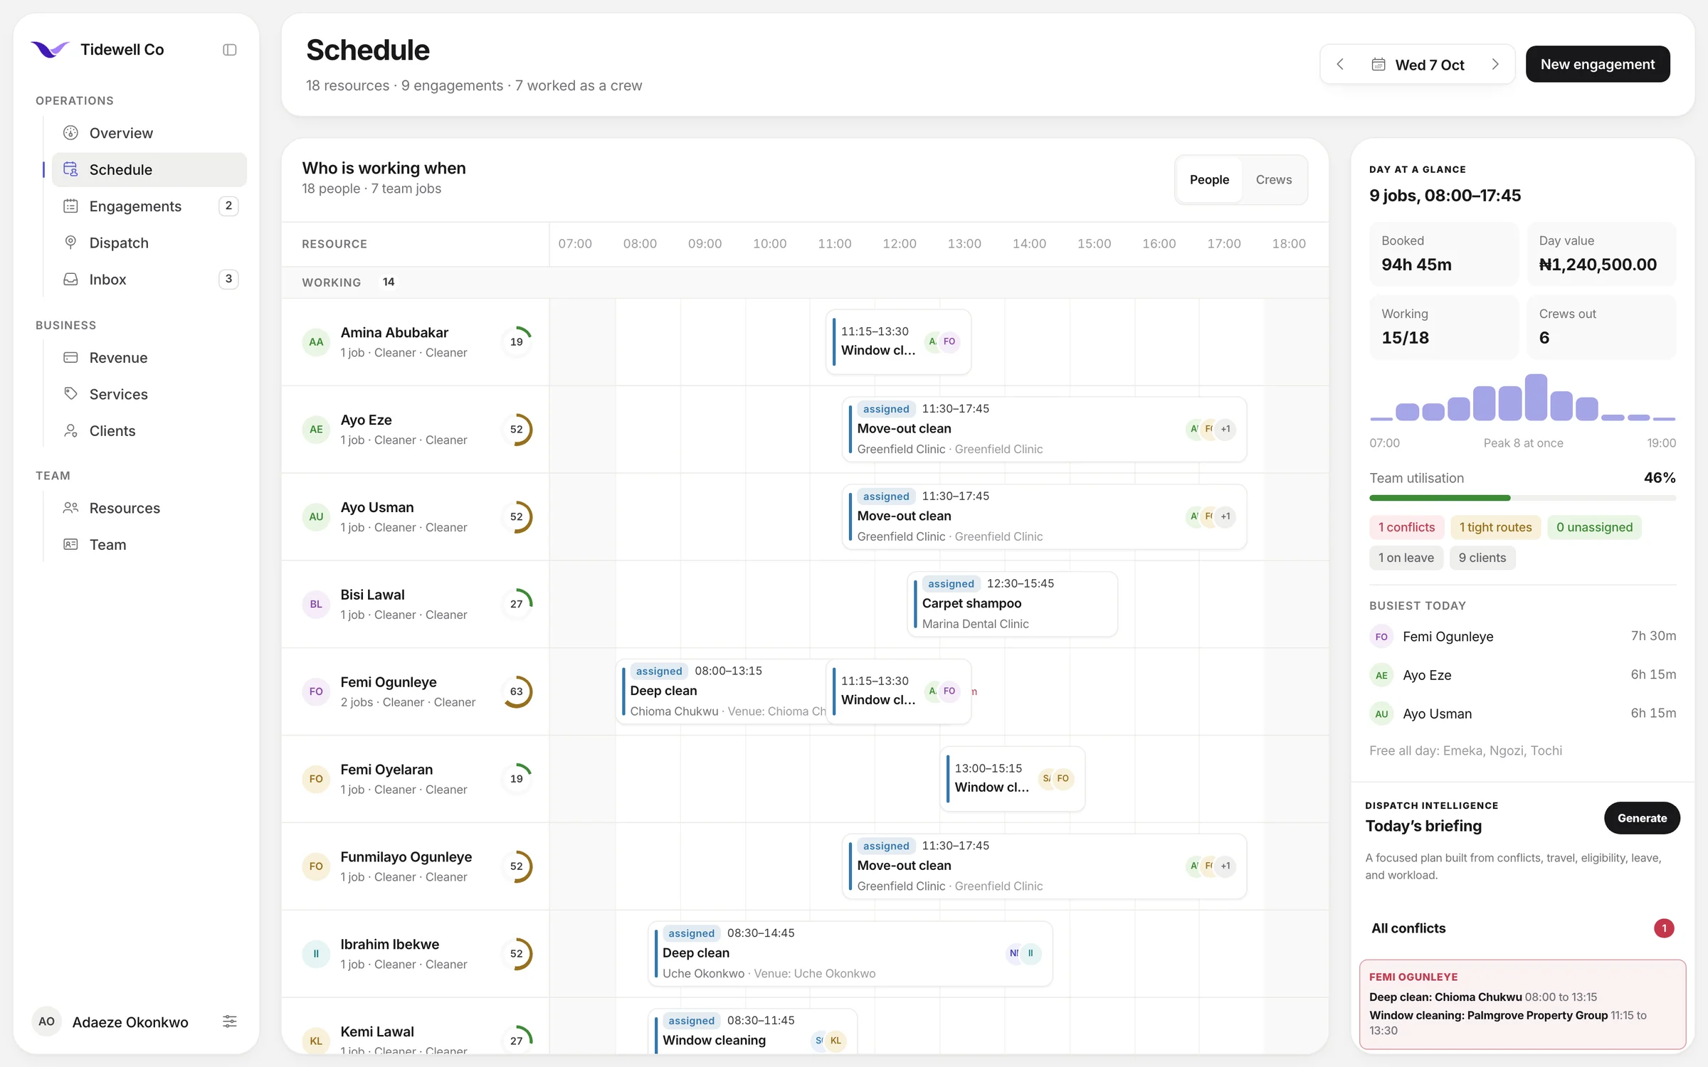
Task: Click the 1 on leave chip
Action: point(1406,558)
